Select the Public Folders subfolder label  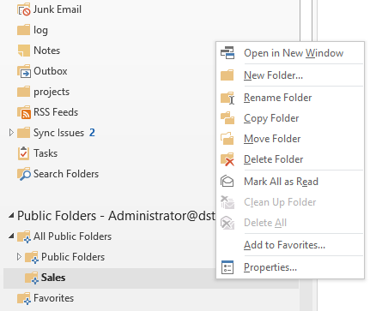coord(73,257)
